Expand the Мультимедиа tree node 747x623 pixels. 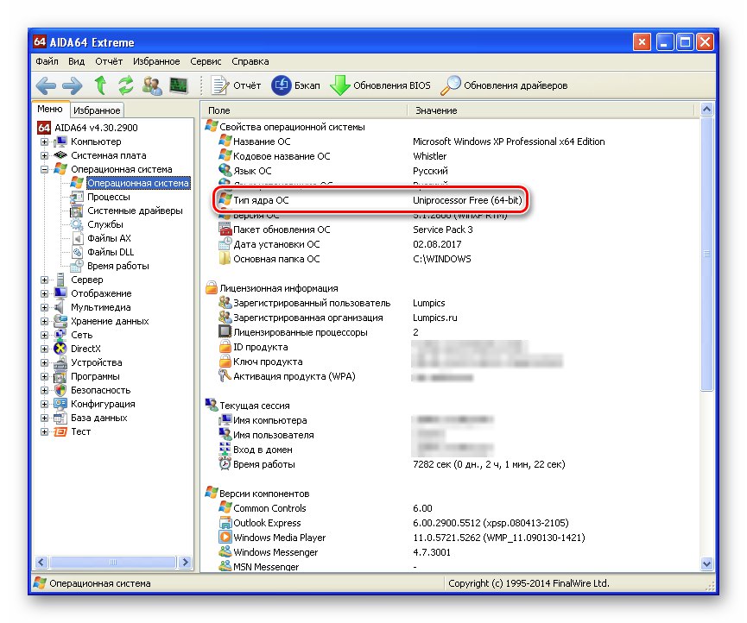pyautogui.click(x=44, y=307)
